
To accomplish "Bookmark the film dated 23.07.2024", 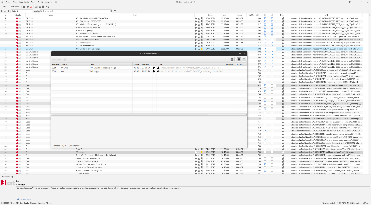I will click(202, 25).
